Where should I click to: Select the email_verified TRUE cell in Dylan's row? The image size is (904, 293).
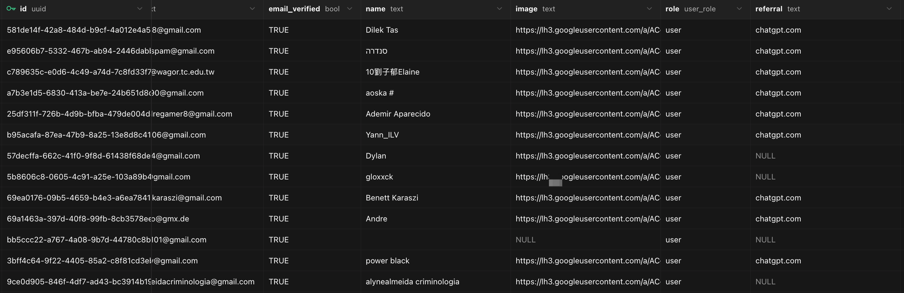(279, 156)
